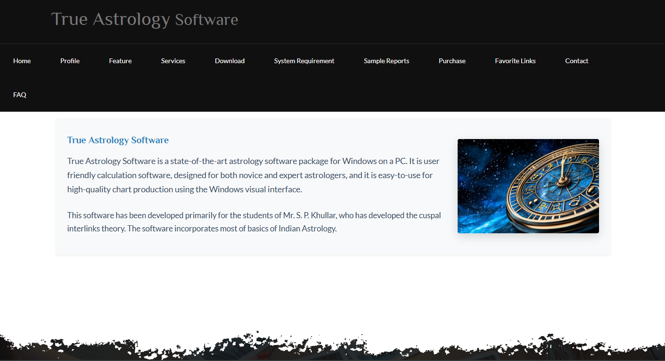Screen dimensions: 665x361
Task: Open the Download page
Action: click(x=230, y=60)
